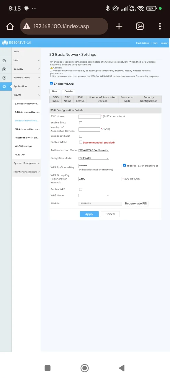The height and width of the screenshot is (378, 170).
Task: Open the system status monitor sidebar icon
Action: [4, 78]
